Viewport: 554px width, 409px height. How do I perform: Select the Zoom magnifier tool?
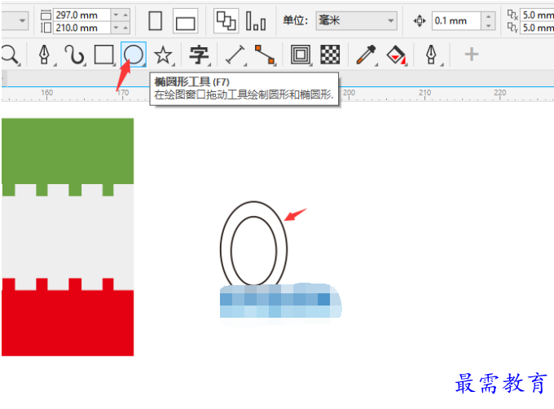click(x=10, y=55)
